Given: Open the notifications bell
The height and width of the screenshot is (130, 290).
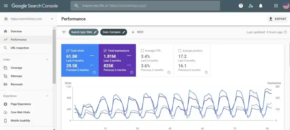Looking at the screenshot, I should click(x=261, y=6).
